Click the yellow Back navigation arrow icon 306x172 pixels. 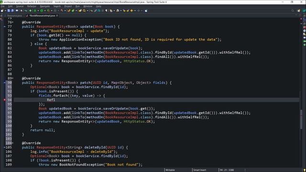(x=132, y=11)
